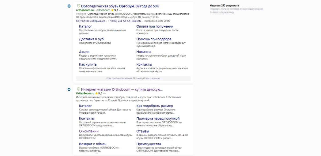Open the 'Возврат и обмен' sitelink
This screenshot has height=156, width=321.
93,144
